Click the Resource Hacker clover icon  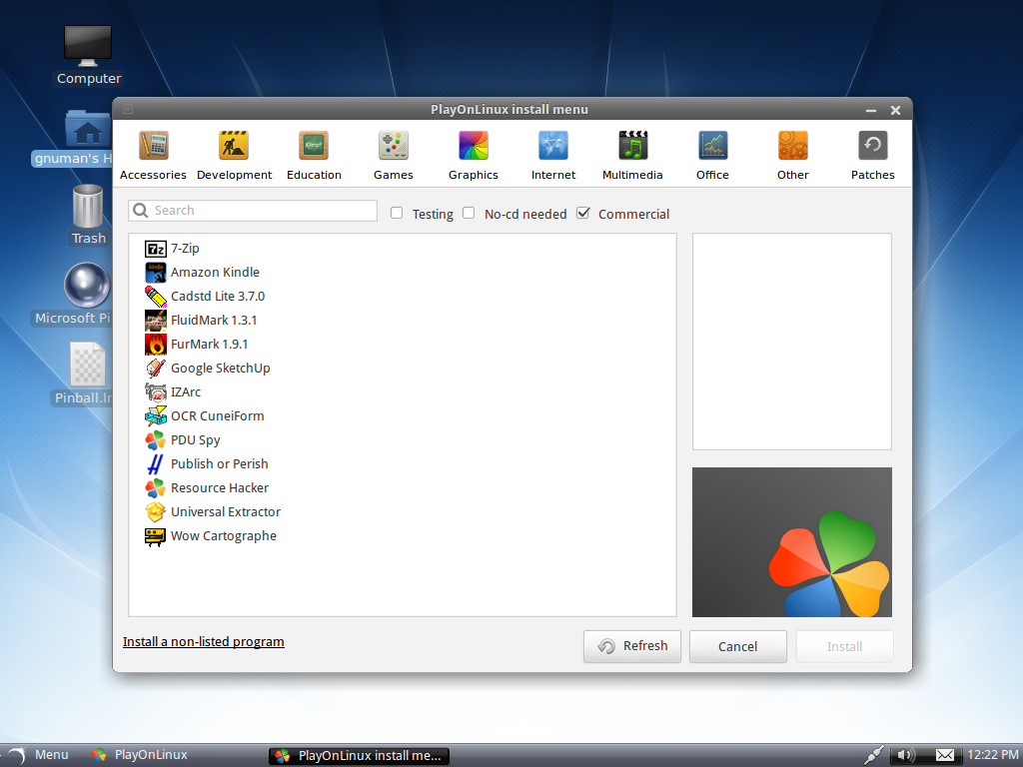155,487
